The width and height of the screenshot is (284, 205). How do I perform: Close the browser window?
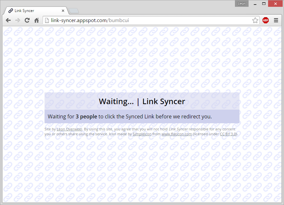[275, 4]
